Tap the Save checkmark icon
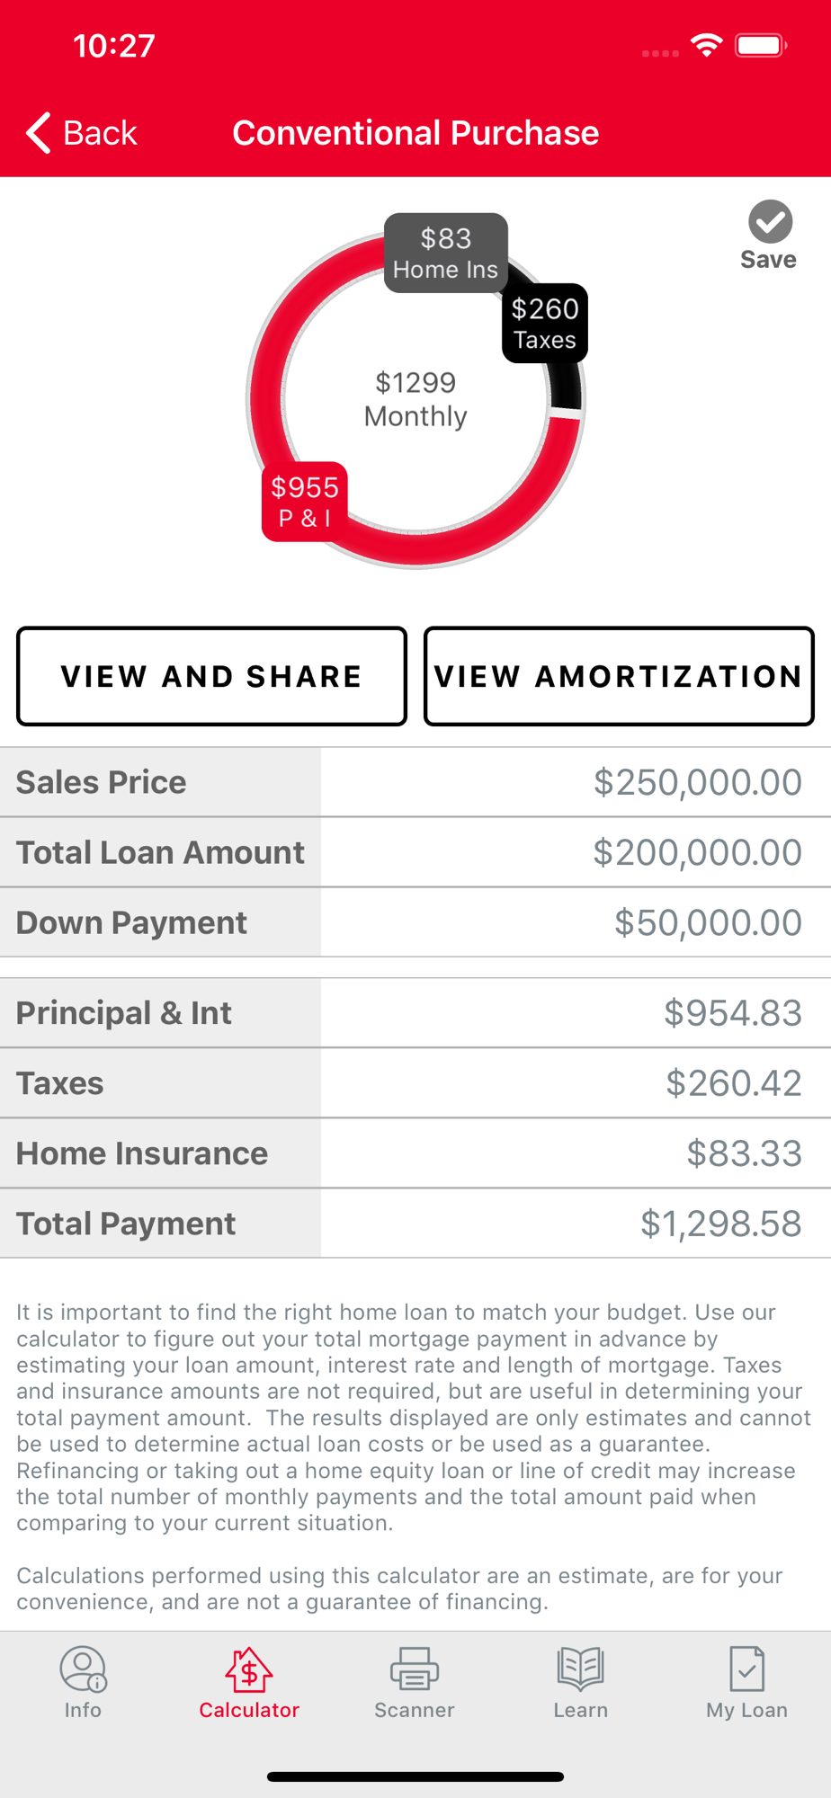This screenshot has height=1798, width=831. (770, 222)
